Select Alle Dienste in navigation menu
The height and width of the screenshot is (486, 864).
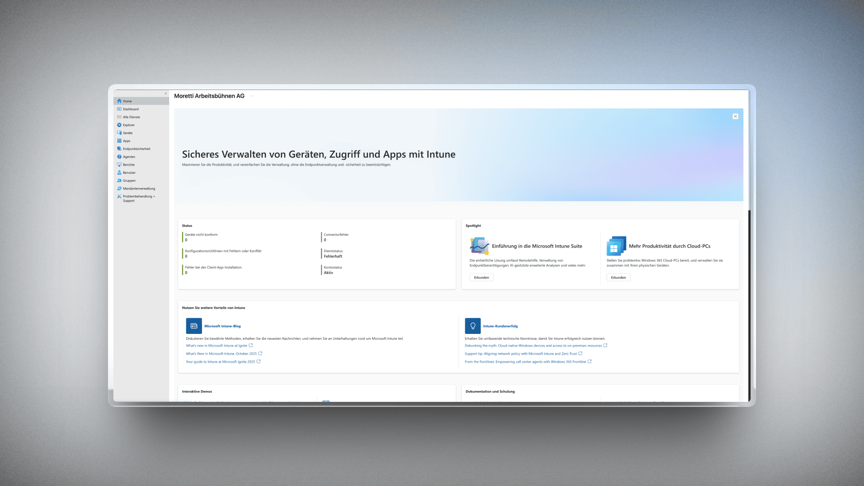[131, 117]
